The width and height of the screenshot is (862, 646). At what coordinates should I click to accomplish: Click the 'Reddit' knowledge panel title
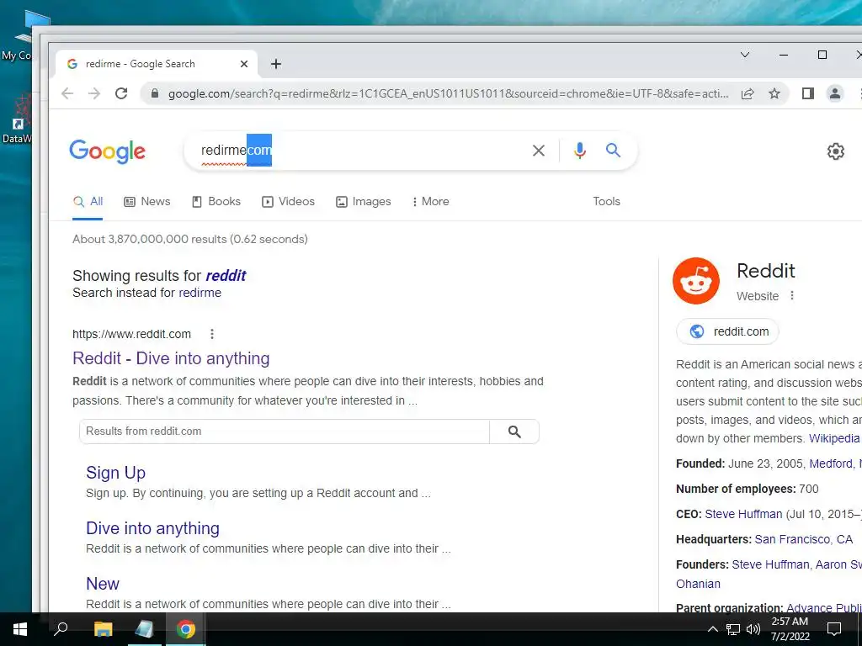coord(766,271)
